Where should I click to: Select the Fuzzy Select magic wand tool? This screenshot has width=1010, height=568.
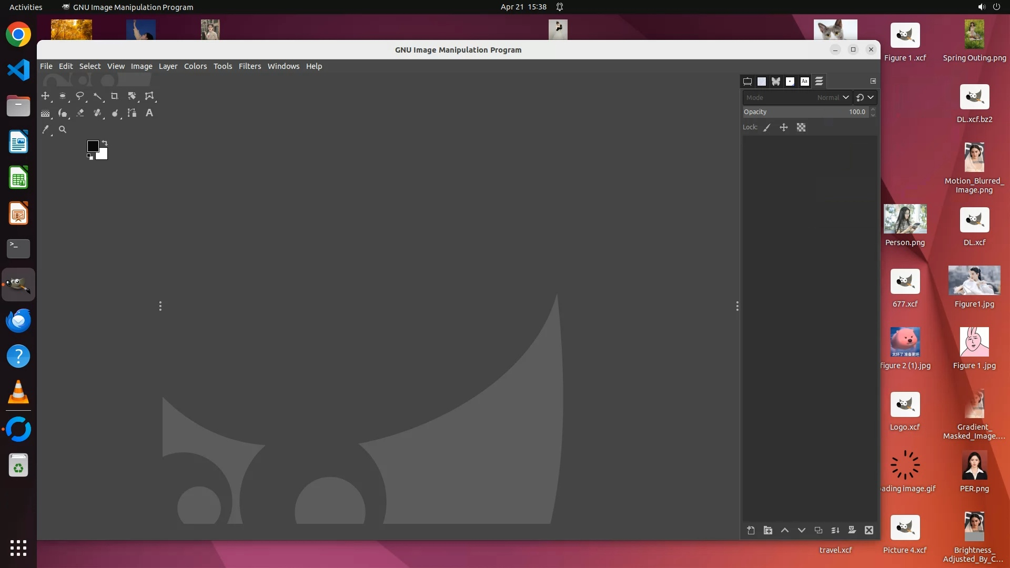[97, 96]
